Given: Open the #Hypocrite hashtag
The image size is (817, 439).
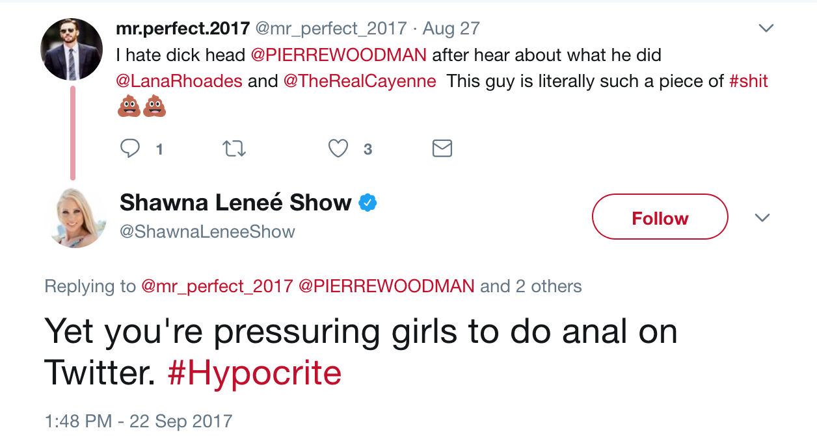Looking at the screenshot, I should pyautogui.click(x=254, y=373).
